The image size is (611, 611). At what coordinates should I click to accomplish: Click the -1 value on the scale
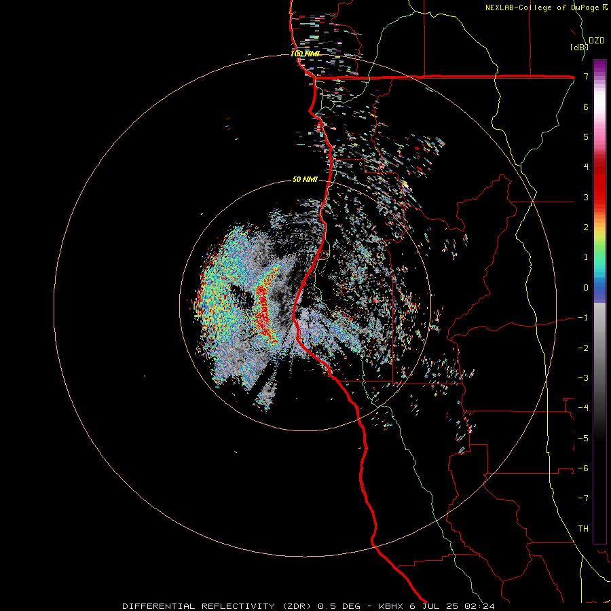pyautogui.click(x=583, y=318)
